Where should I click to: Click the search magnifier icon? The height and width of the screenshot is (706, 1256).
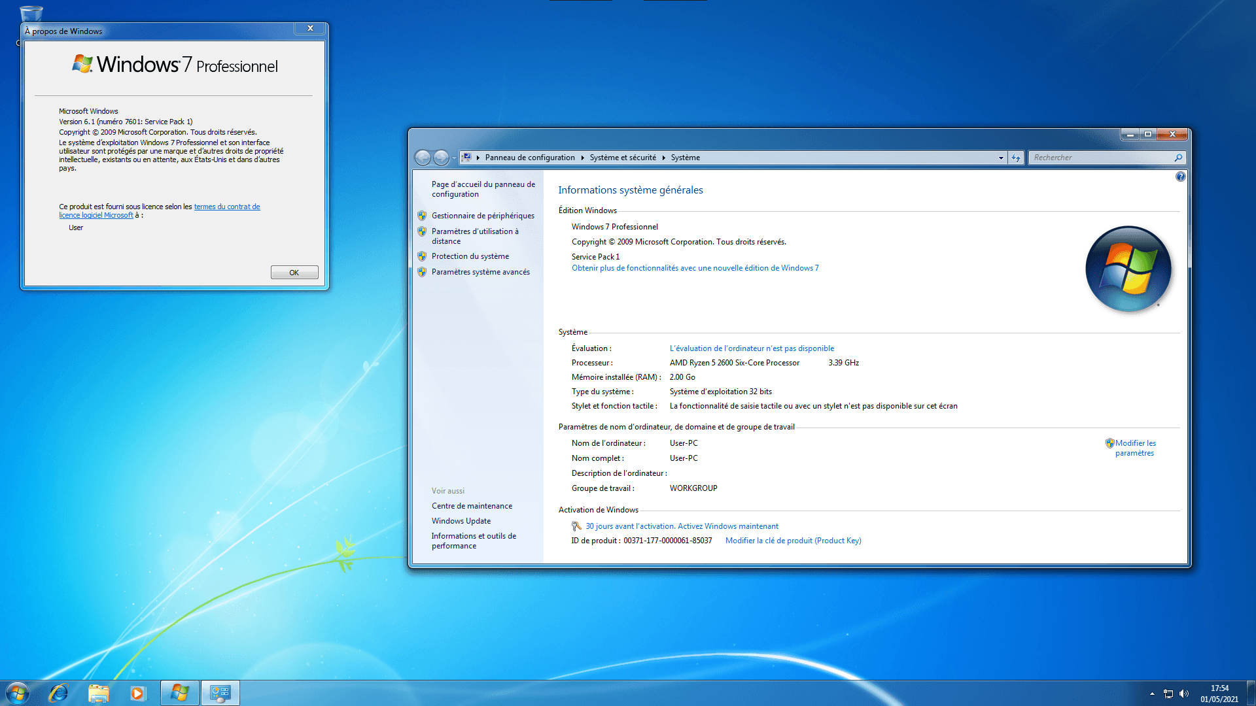(1178, 158)
